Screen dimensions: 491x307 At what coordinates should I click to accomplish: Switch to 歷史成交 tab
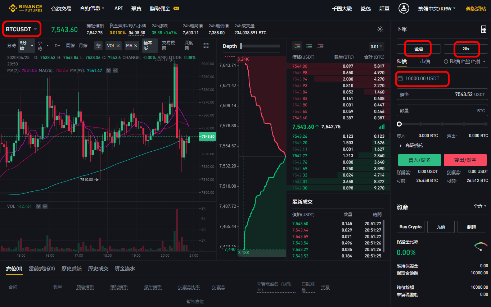coord(98,269)
